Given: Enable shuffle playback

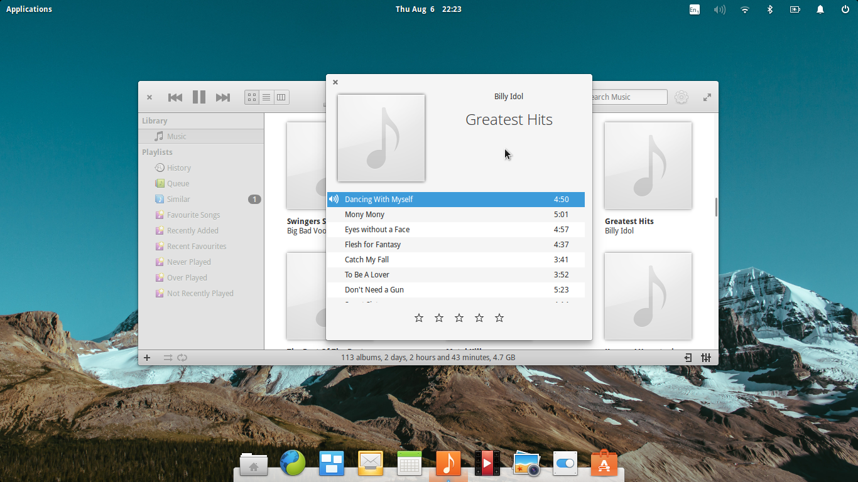Looking at the screenshot, I should pyautogui.click(x=167, y=357).
